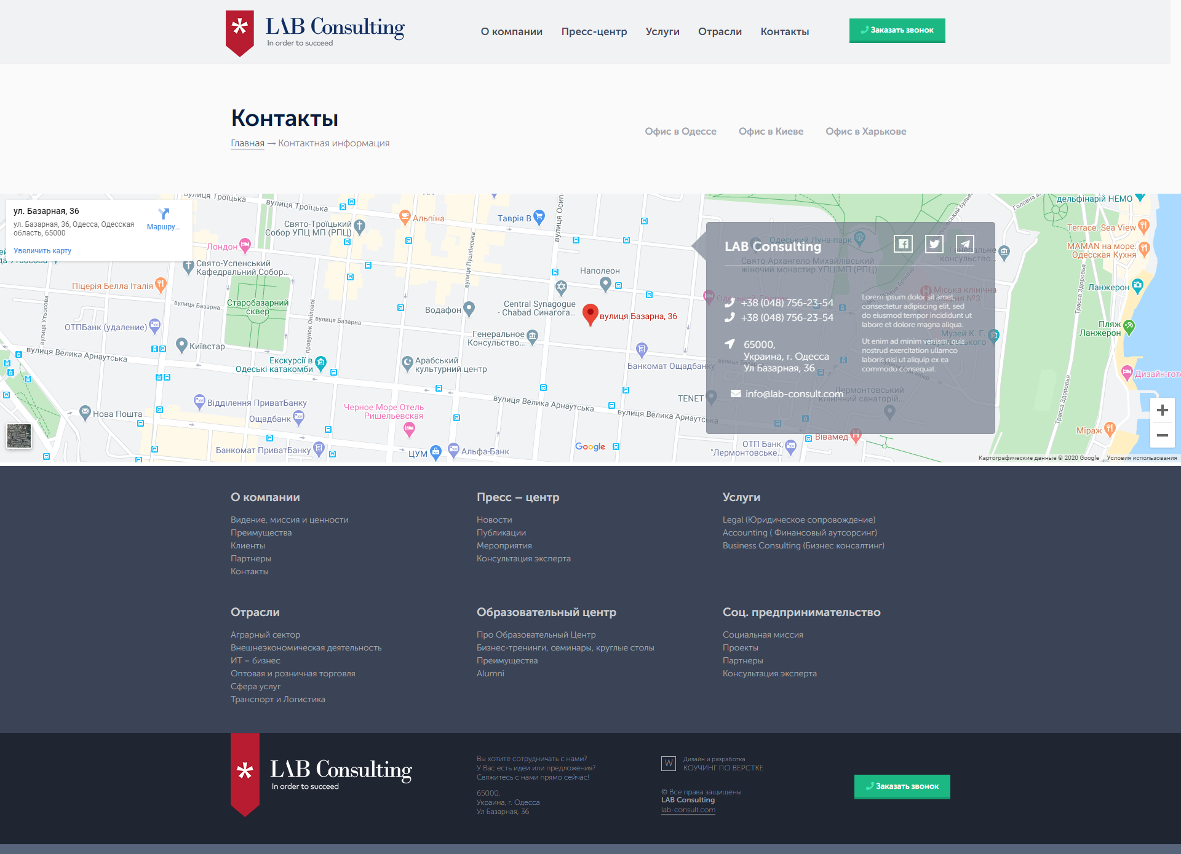This screenshot has height=854, width=1181.
Task: Open the Услуги menu item
Action: [x=662, y=31]
